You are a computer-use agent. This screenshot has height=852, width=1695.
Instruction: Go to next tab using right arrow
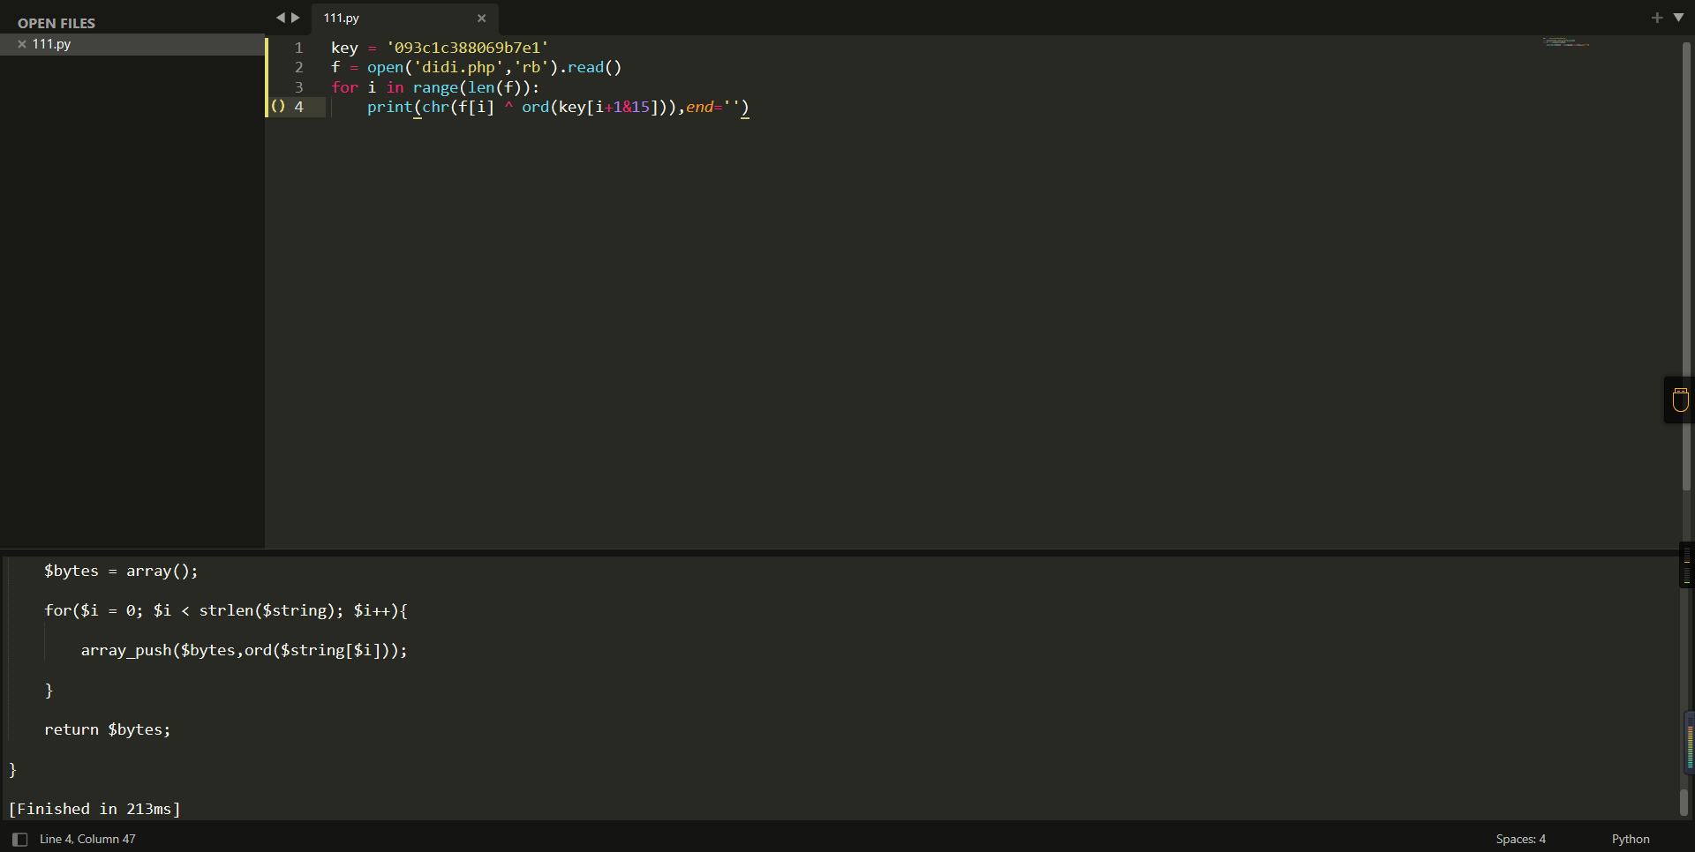[296, 18]
